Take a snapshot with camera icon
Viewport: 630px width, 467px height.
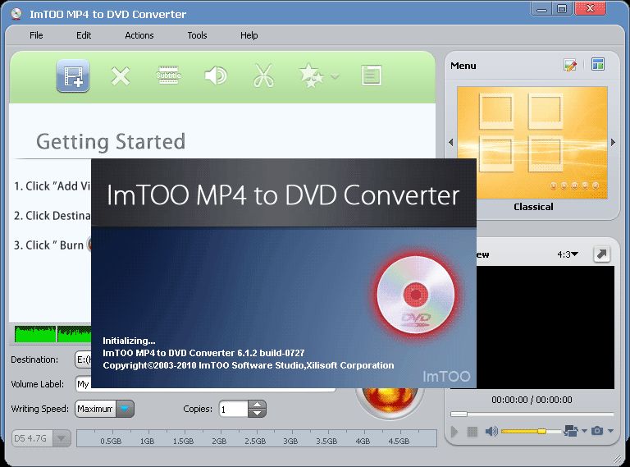pos(597,431)
